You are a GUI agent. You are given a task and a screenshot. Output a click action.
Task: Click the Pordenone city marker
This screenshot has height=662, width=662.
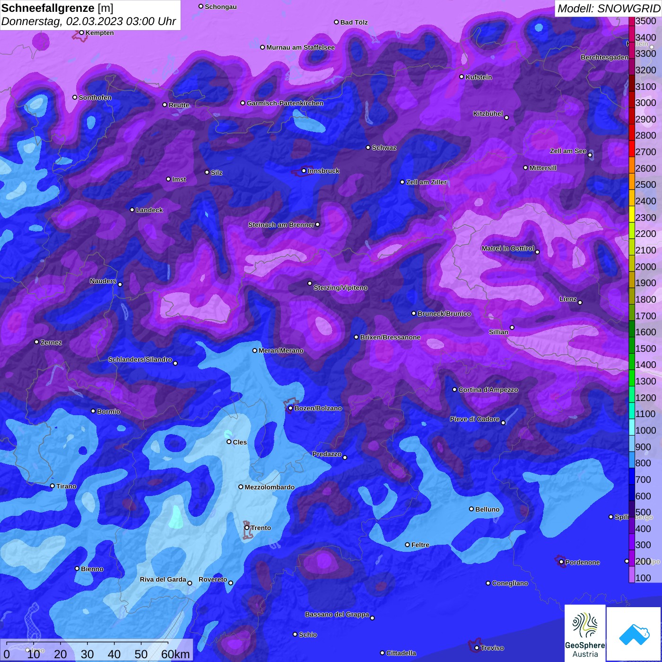coord(561,562)
